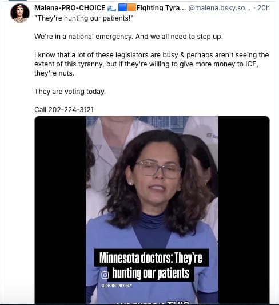
Task: Select the phone number 202-224-3121
Action: (71, 110)
